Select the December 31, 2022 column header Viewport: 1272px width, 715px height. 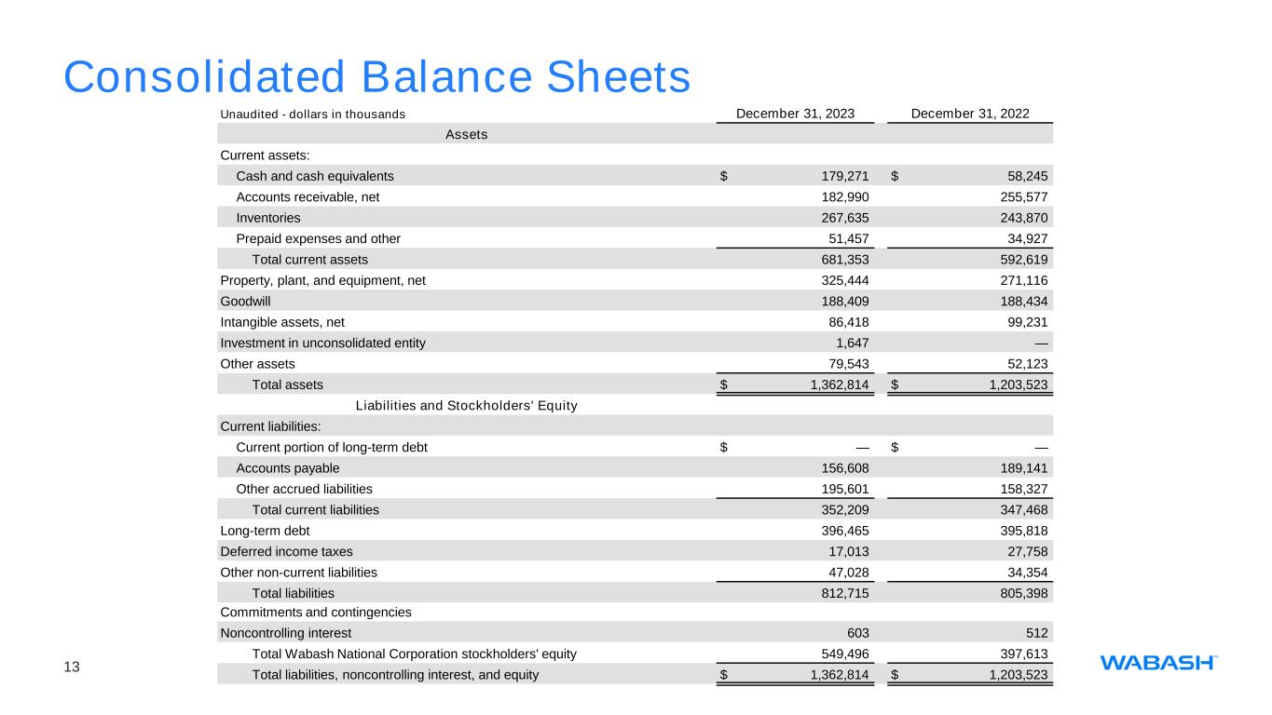point(970,114)
